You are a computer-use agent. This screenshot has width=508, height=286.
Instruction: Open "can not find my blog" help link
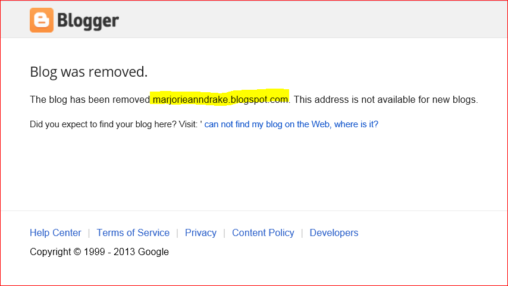click(291, 124)
